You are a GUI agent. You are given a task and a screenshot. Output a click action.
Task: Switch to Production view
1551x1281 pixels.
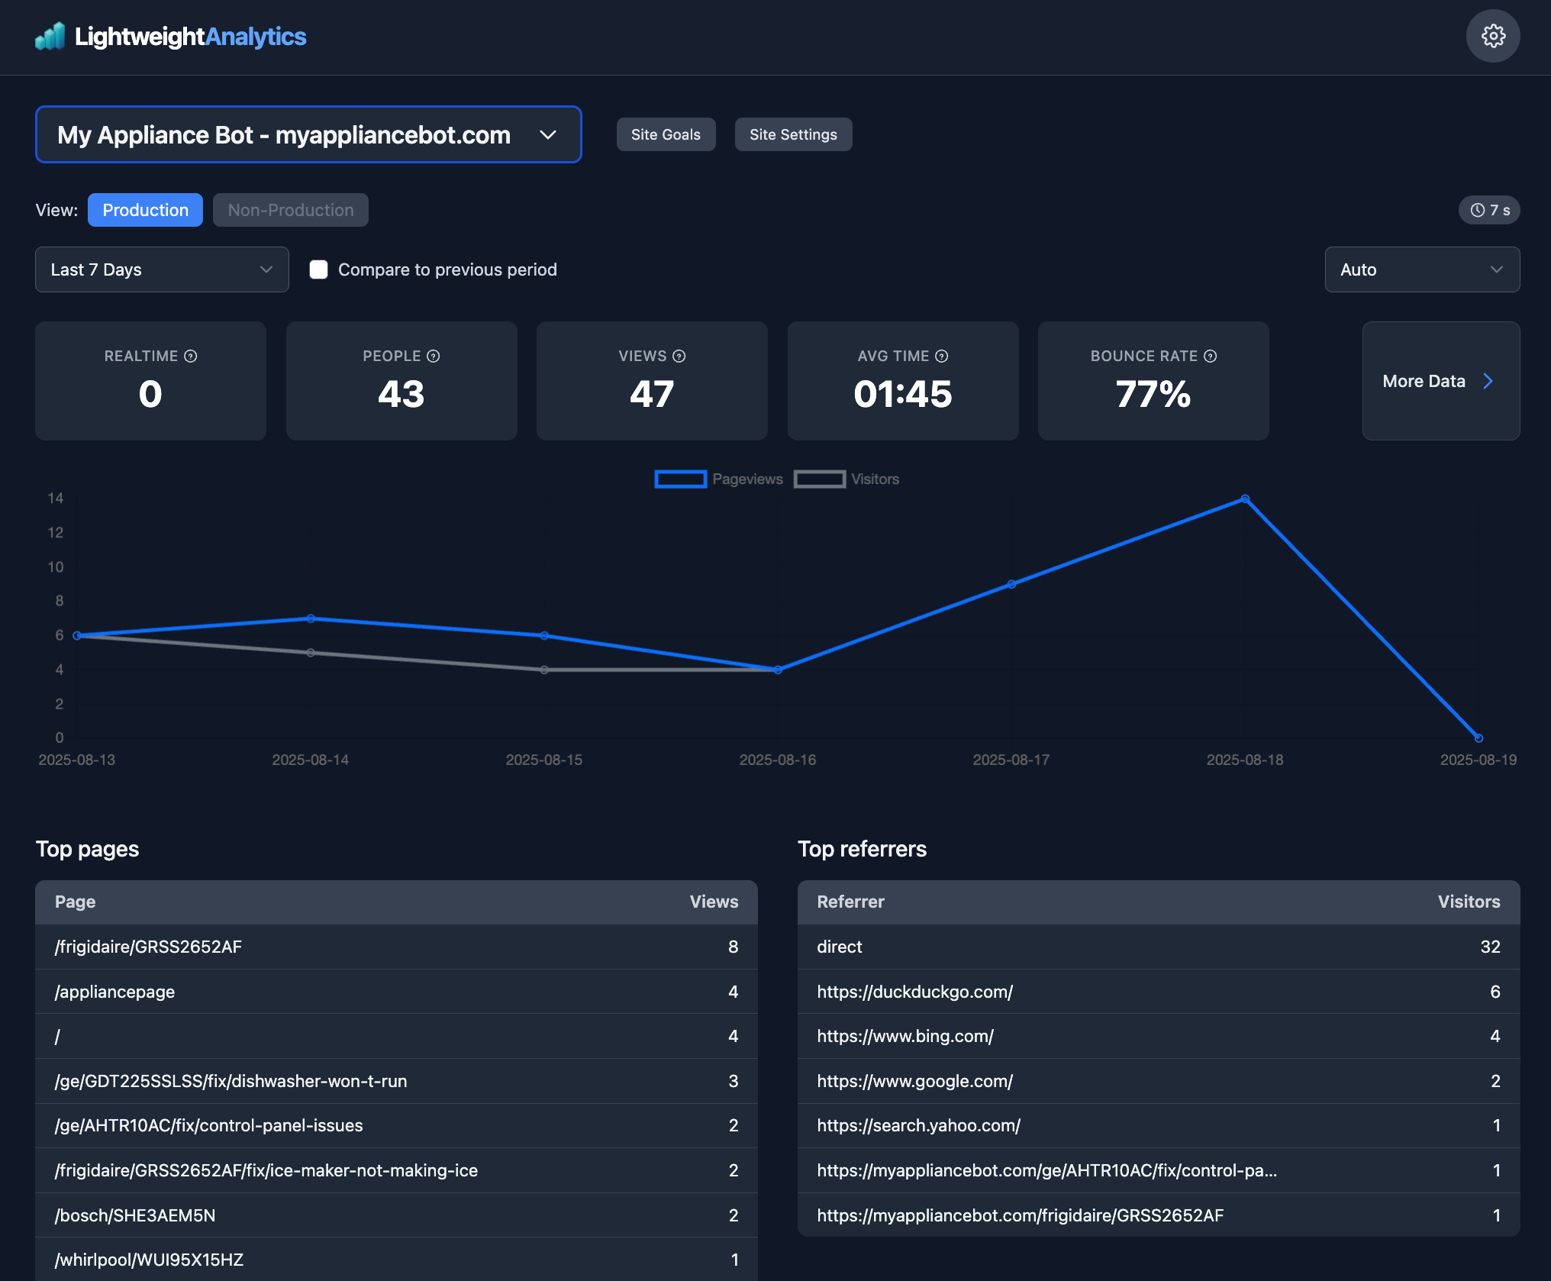(x=145, y=210)
